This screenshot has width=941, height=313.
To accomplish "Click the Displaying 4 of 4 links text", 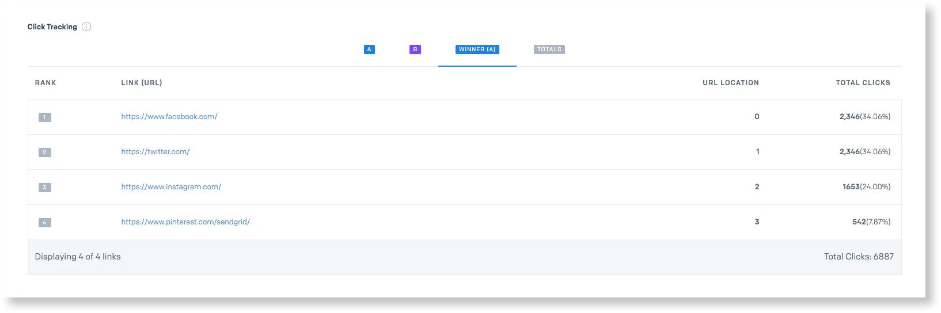I will tap(78, 257).
